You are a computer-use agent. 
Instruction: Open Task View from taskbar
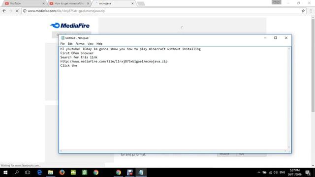pyautogui.click(x=28, y=173)
